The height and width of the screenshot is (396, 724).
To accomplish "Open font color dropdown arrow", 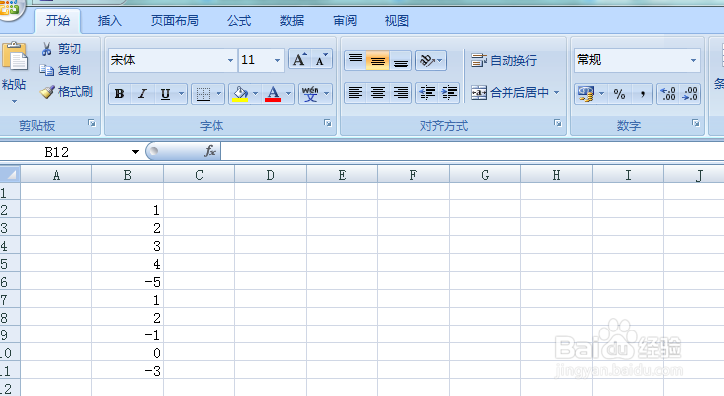I will click(289, 94).
